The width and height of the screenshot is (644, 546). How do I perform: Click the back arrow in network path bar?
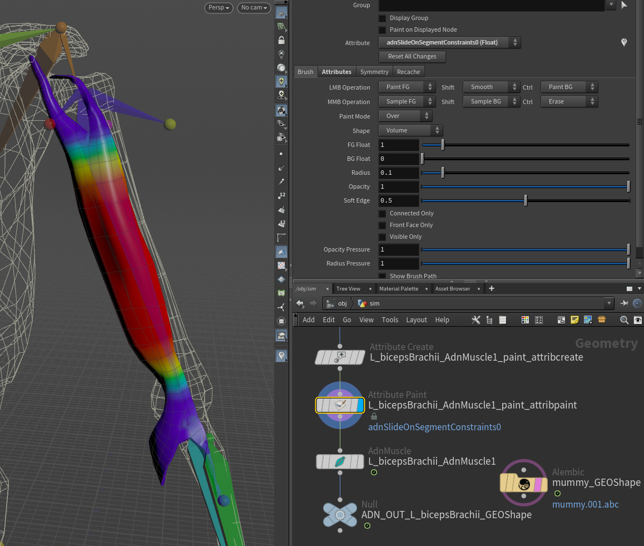[300, 303]
